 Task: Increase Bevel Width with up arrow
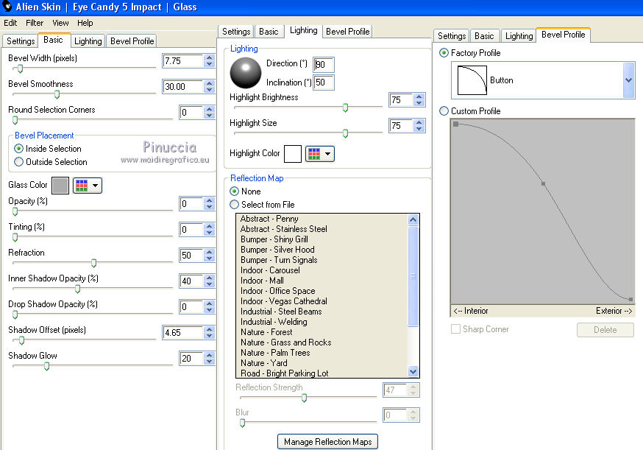(x=210, y=57)
